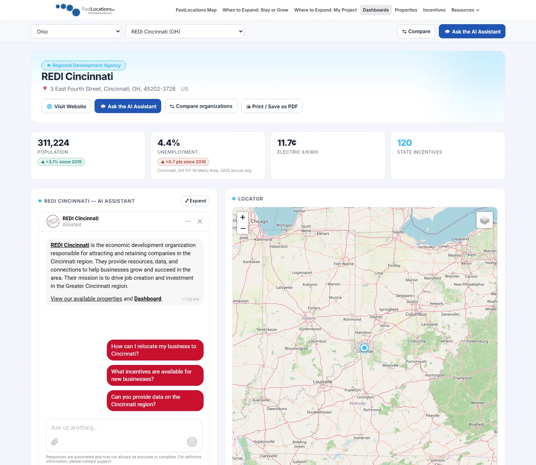
Task: Click the REDI Cincinnati assistant avatar
Action: pos(53,221)
